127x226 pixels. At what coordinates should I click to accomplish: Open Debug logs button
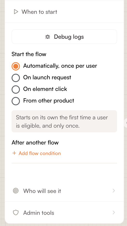[x=64, y=37]
